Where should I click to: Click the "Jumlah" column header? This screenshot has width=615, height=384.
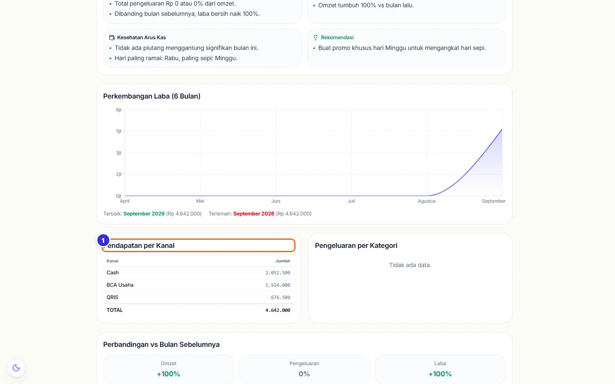coord(283,261)
